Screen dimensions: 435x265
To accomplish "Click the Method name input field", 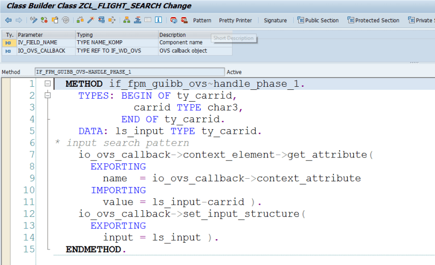I will (x=129, y=72).
